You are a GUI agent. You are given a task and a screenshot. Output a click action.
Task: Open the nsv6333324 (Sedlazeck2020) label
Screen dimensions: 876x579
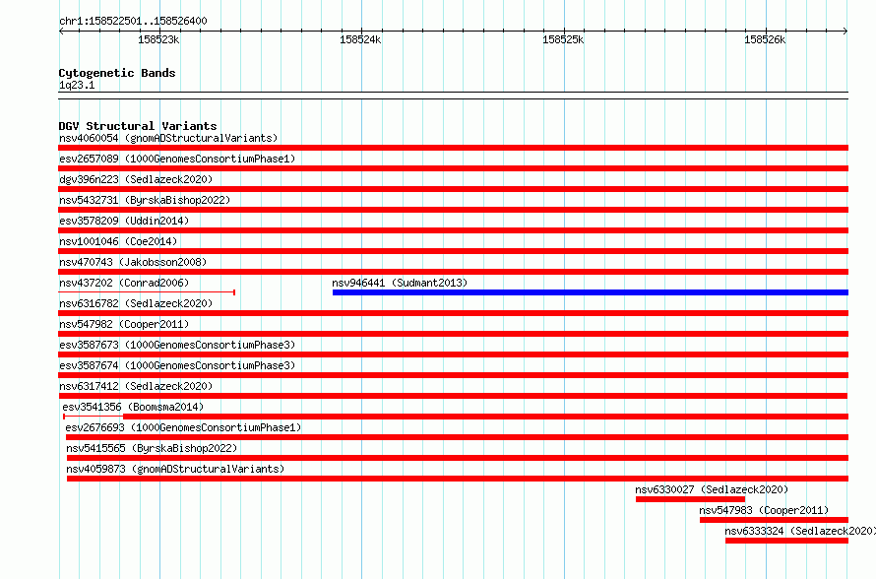point(800,531)
